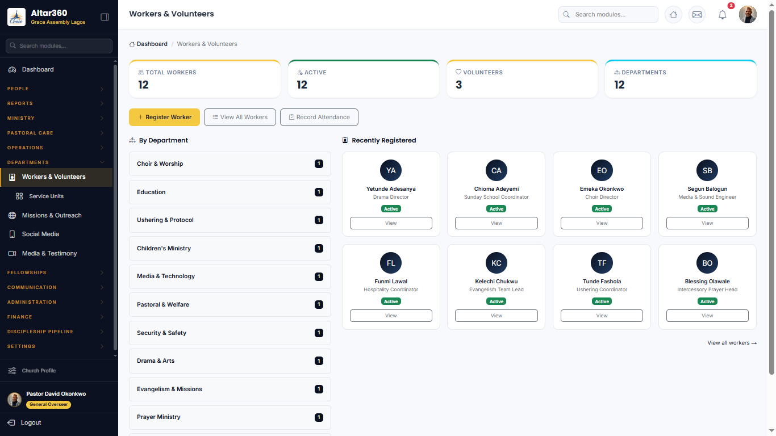Viewport: 776px width, 436px height.
Task: Click the Missions & Outreach globe icon
Action: [12, 216]
